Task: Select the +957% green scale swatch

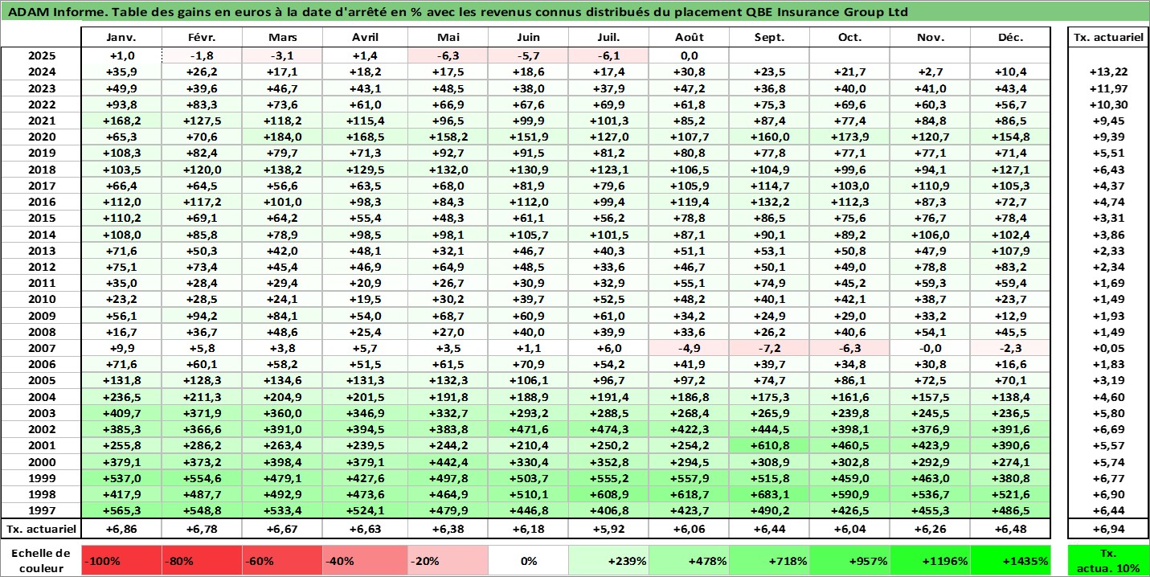Action: pyautogui.click(x=849, y=561)
